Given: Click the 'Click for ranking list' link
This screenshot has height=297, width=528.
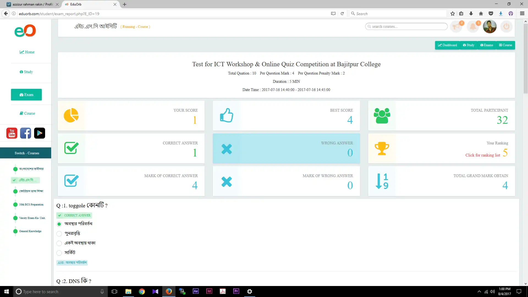Looking at the screenshot, I should pyautogui.click(x=483, y=155).
